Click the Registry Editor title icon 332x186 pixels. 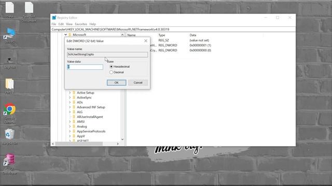tap(54, 18)
